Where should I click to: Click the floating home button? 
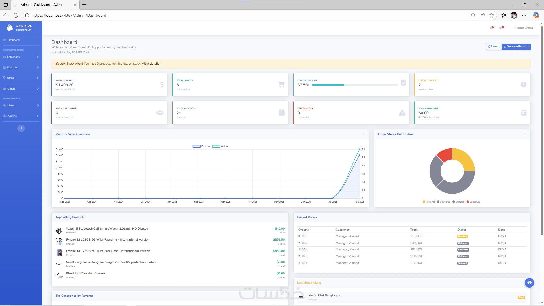[x=529, y=282]
